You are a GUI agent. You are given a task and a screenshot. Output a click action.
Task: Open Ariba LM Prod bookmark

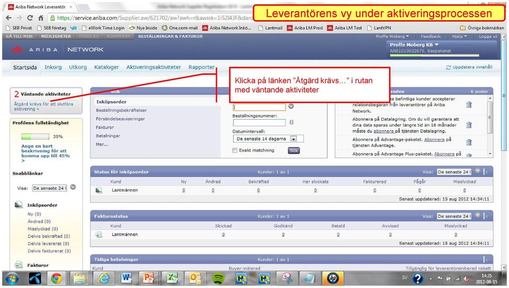click(305, 28)
